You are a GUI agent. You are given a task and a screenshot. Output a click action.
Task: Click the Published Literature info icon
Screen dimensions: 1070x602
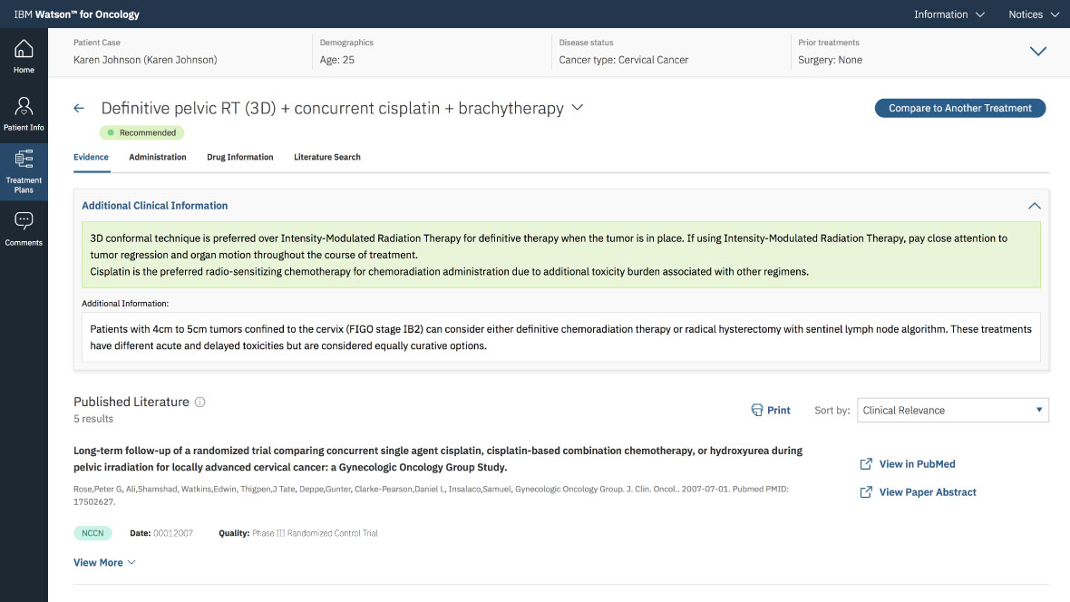[x=200, y=402]
